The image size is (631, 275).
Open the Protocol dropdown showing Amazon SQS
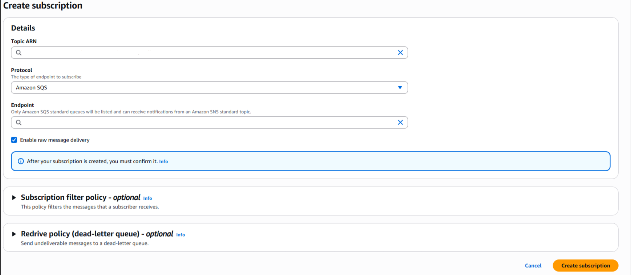(x=209, y=87)
